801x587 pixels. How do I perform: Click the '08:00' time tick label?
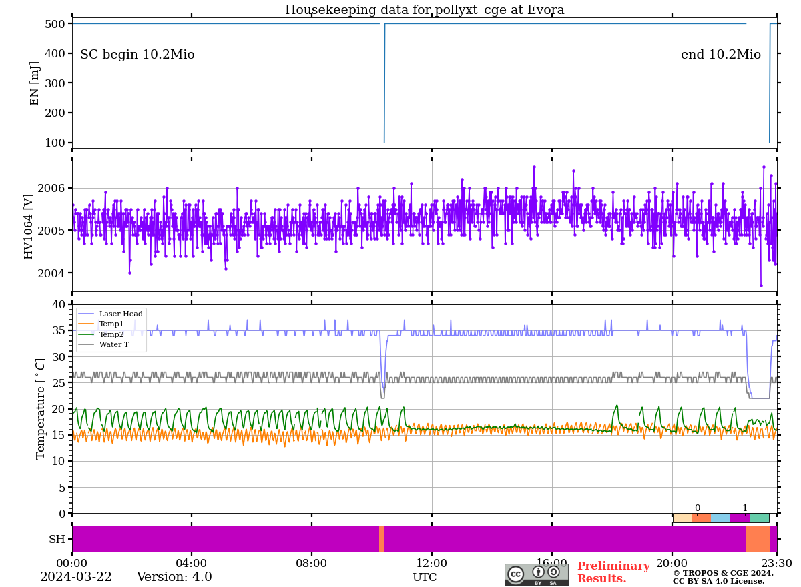(x=312, y=563)
